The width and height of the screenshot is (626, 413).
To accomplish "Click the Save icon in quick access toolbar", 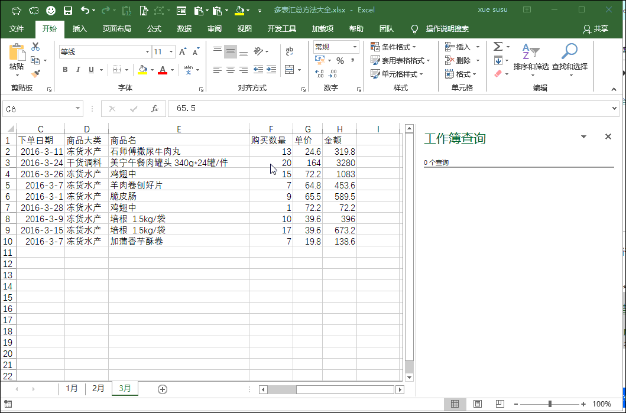I will click(x=68, y=11).
